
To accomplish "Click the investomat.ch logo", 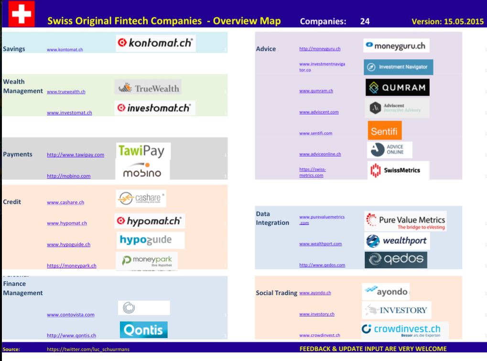I will [155, 108].
